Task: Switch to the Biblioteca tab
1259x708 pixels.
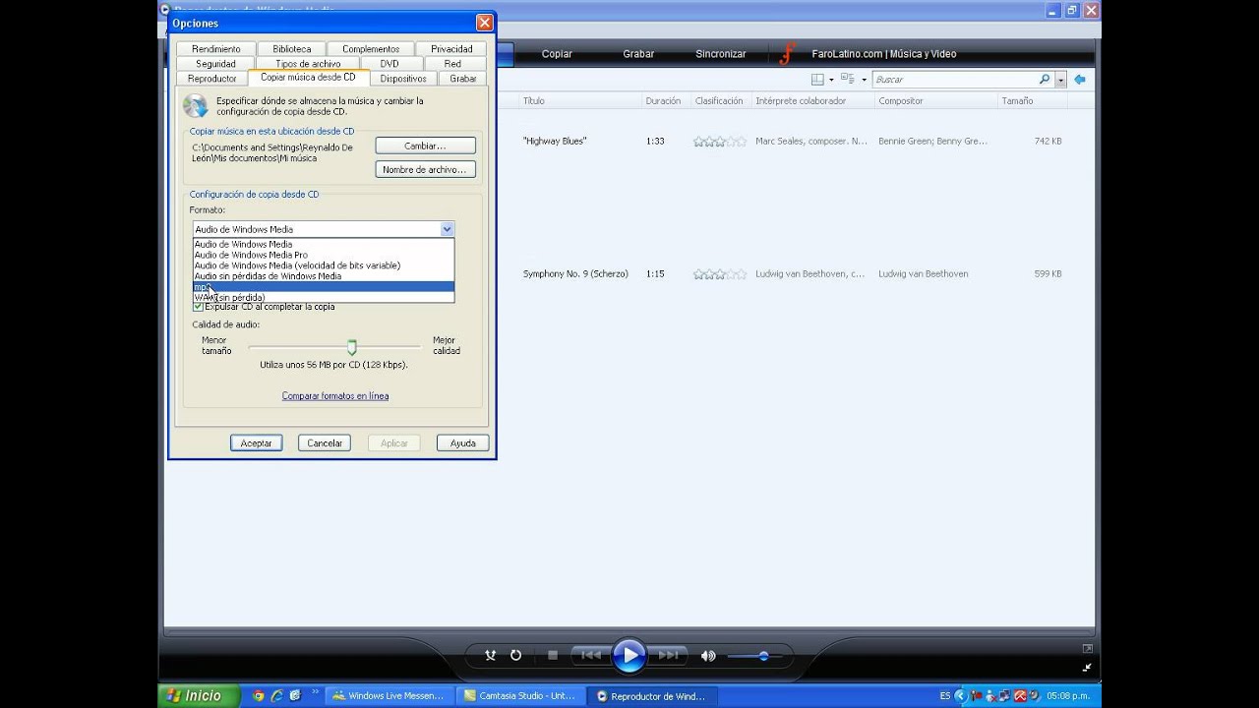Action: [x=292, y=49]
